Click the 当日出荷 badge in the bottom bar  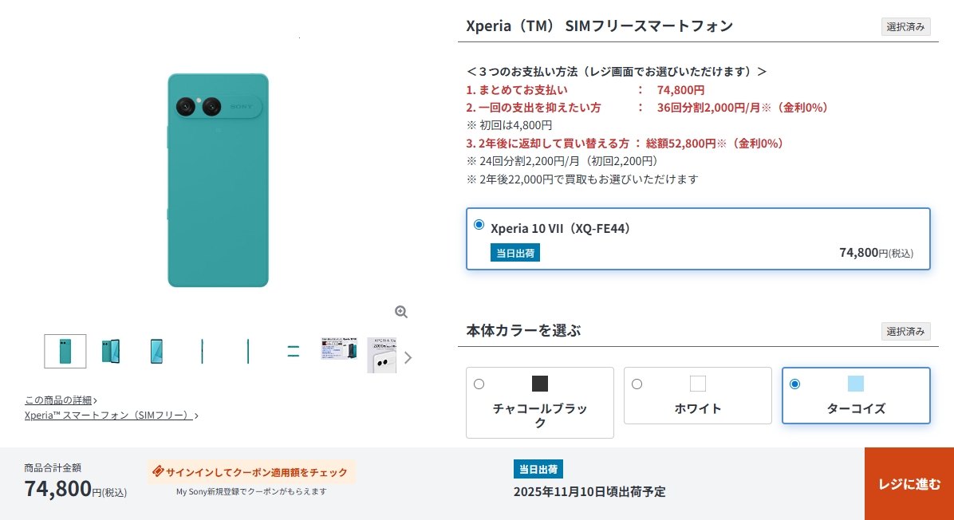[x=538, y=469]
